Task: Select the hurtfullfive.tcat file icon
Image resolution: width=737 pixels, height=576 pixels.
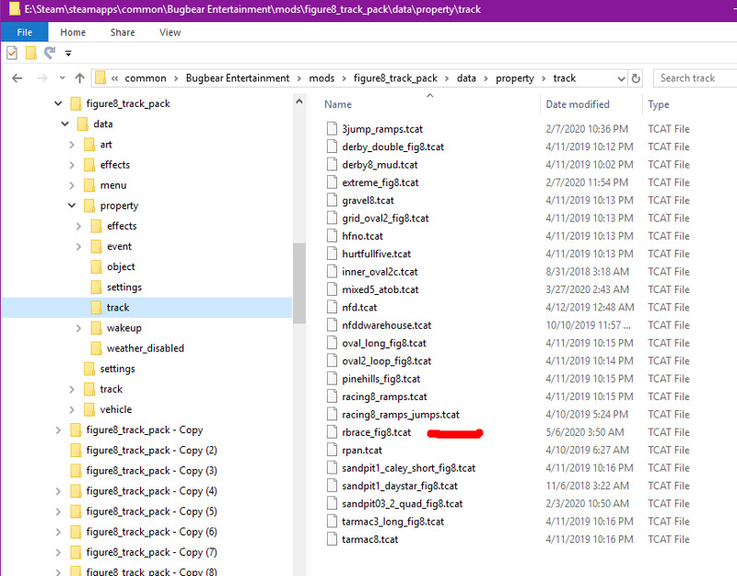Action: tap(332, 254)
